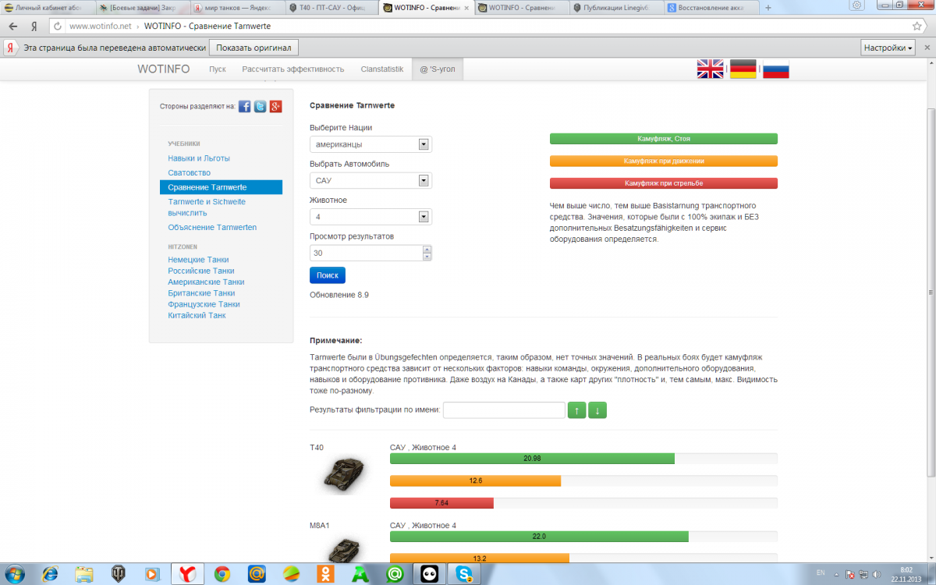This screenshot has height=585, width=936.
Task: Open new browser tab with plus
Action: (768, 8)
